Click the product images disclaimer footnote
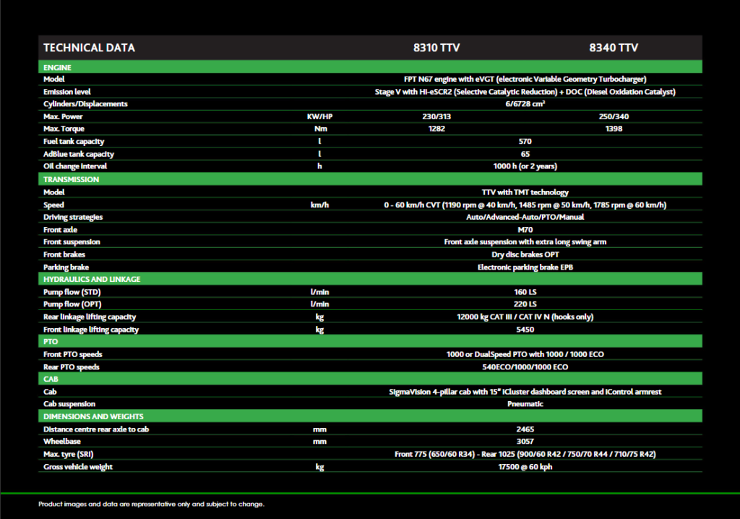 coord(152,505)
